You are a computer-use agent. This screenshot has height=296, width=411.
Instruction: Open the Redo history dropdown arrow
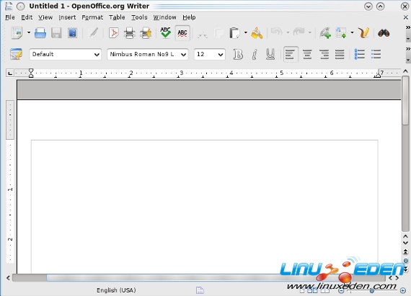[x=310, y=32]
